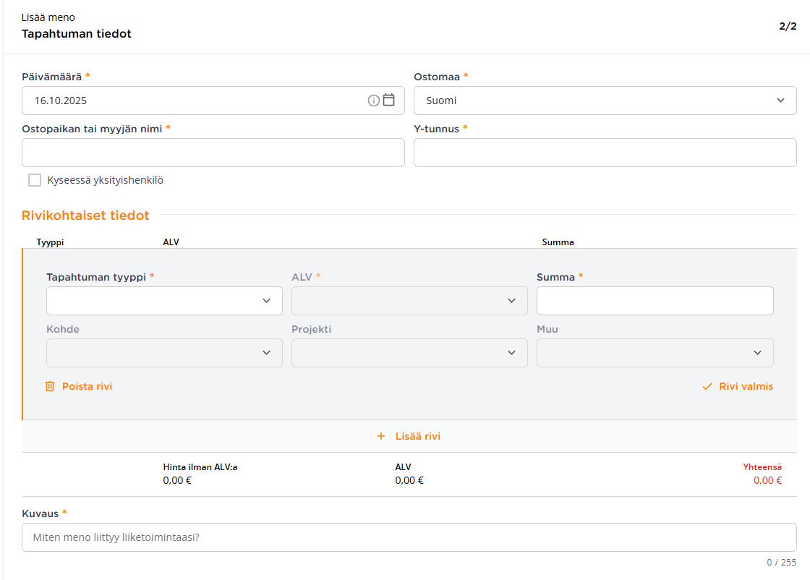
Task: Click into the Y-tunnus input field
Action: point(605,153)
